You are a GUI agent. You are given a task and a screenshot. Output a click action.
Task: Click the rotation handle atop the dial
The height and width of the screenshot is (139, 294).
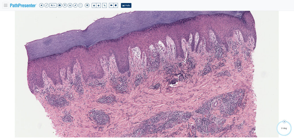coord(284,122)
